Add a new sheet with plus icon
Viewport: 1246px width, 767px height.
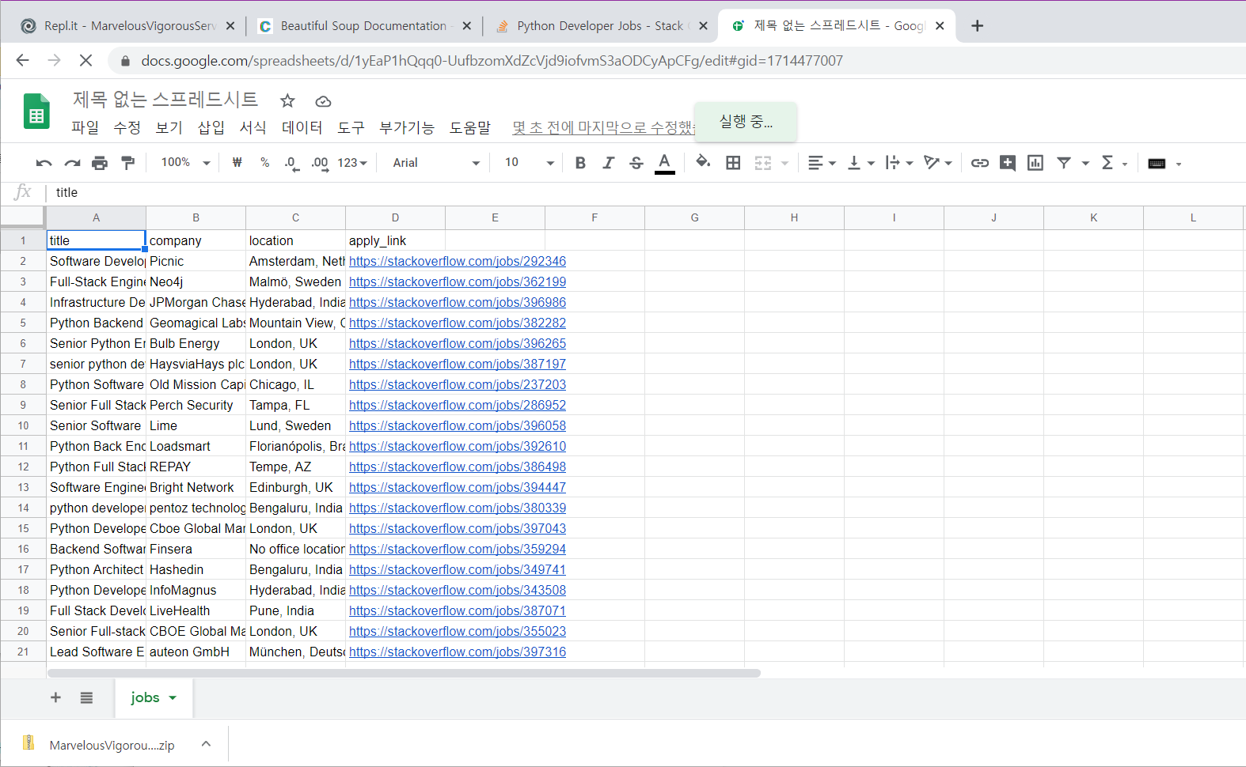pos(55,697)
